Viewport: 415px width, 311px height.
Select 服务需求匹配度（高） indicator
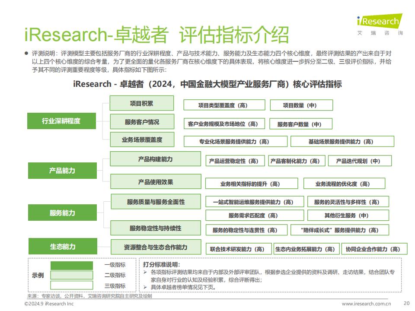[x=255, y=215]
